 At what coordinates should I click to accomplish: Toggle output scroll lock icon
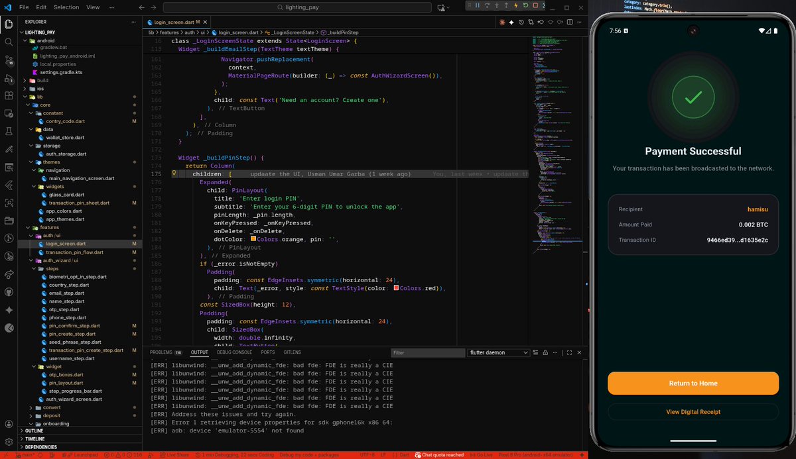[x=545, y=352]
